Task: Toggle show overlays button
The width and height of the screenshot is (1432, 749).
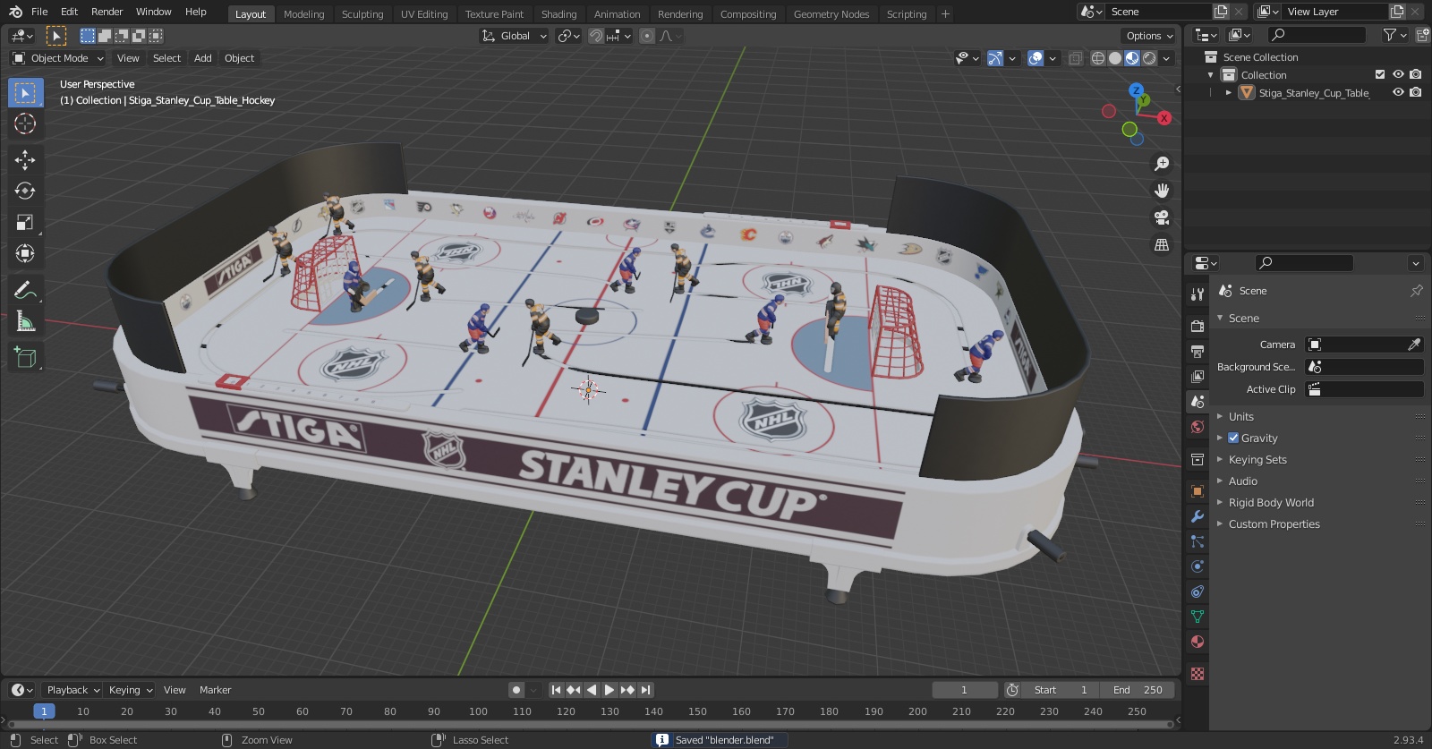Action: (x=1036, y=58)
